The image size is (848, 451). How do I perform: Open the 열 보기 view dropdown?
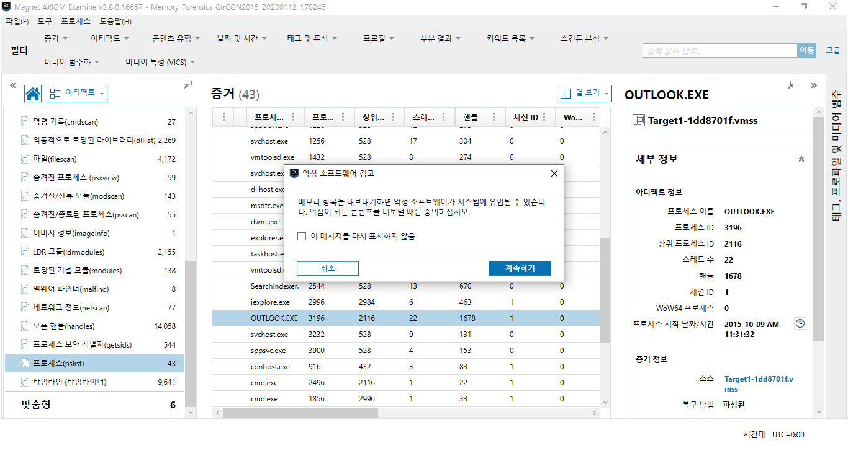point(584,94)
